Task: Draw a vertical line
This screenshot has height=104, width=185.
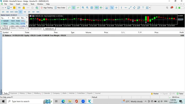Action: 121,8
